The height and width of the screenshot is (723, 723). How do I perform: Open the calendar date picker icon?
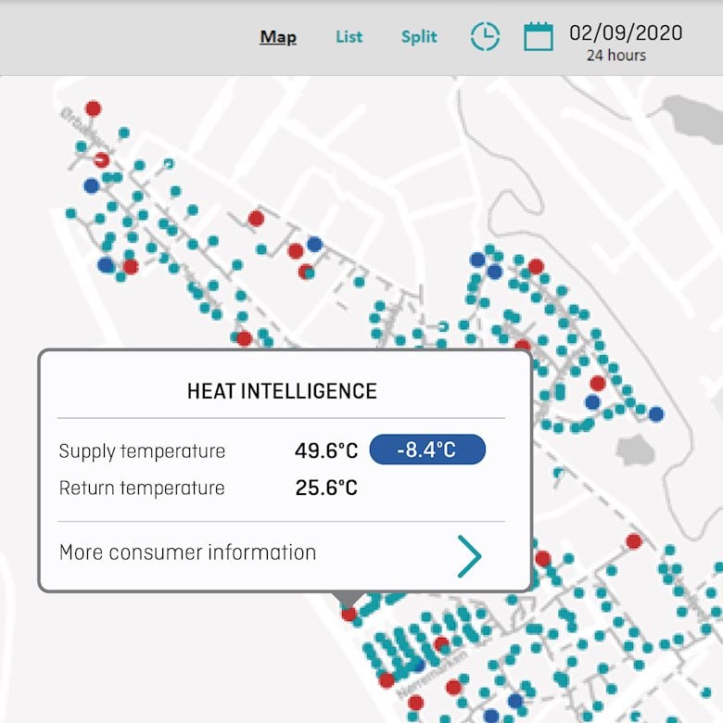539,37
